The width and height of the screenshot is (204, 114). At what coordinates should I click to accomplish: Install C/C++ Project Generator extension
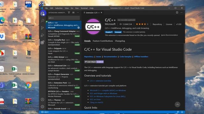tap(77, 79)
